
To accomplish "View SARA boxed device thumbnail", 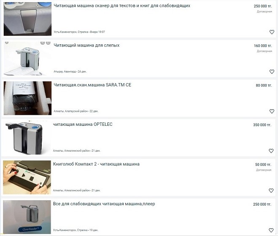I will click(x=27, y=98).
